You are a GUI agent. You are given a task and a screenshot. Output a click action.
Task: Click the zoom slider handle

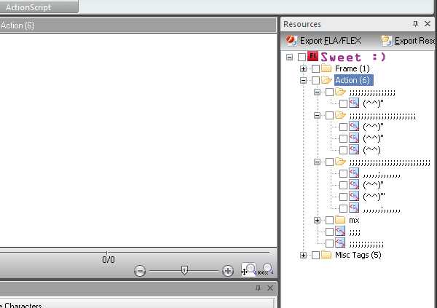click(184, 270)
